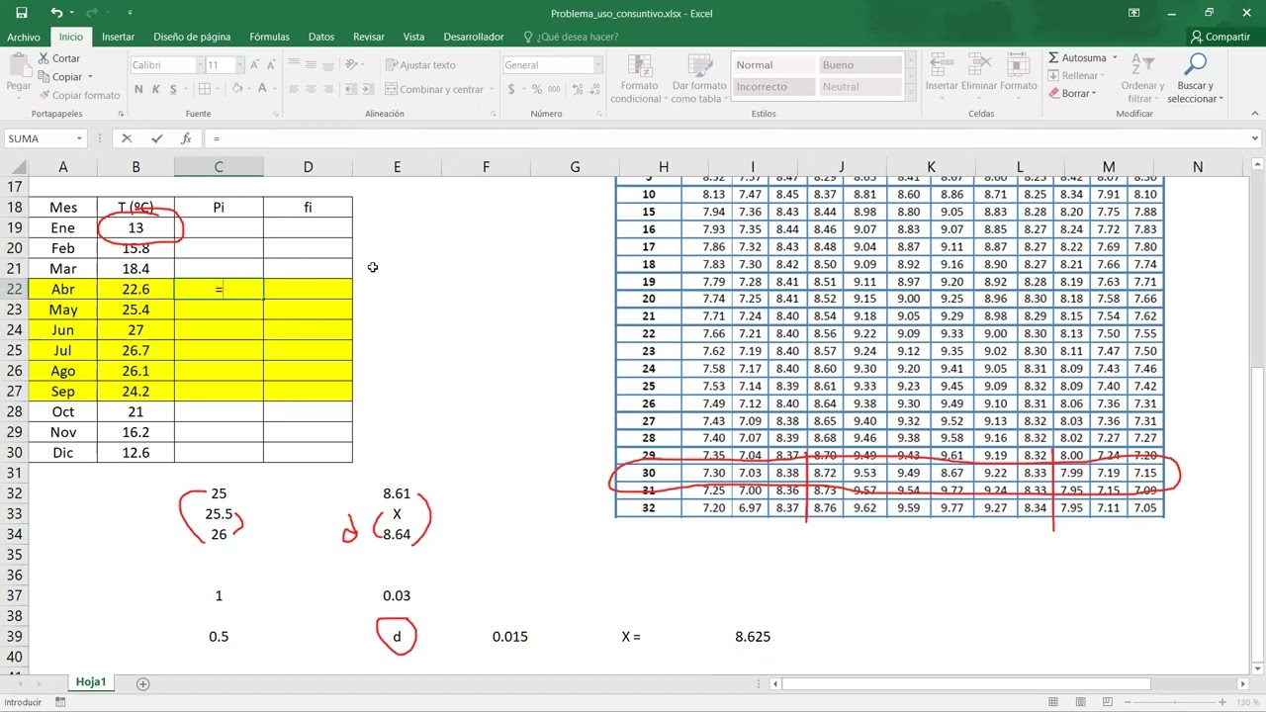Delete cells with Eliminar
Viewport: 1266px width, 712px height.
(x=979, y=73)
